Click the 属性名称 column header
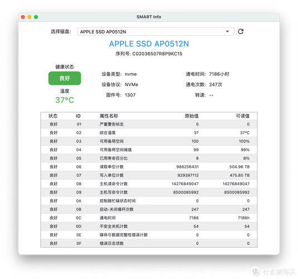This screenshot has height=279, width=298. pyautogui.click(x=109, y=116)
